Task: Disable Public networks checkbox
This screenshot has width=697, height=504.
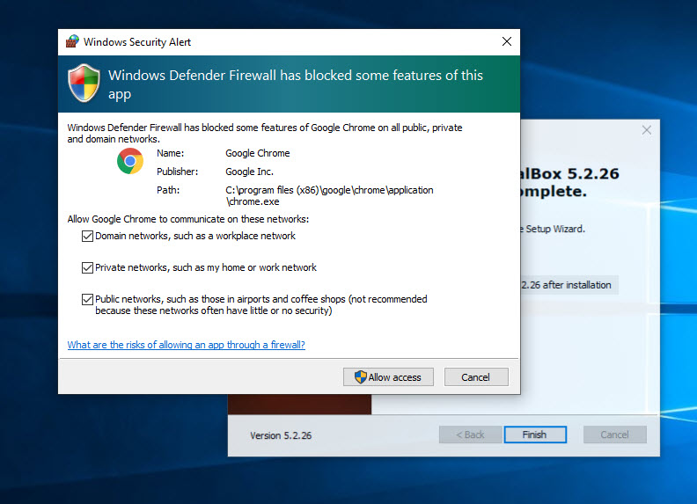Action: [87, 299]
